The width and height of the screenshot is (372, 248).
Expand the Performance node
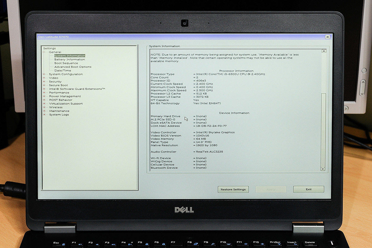click(x=44, y=93)
